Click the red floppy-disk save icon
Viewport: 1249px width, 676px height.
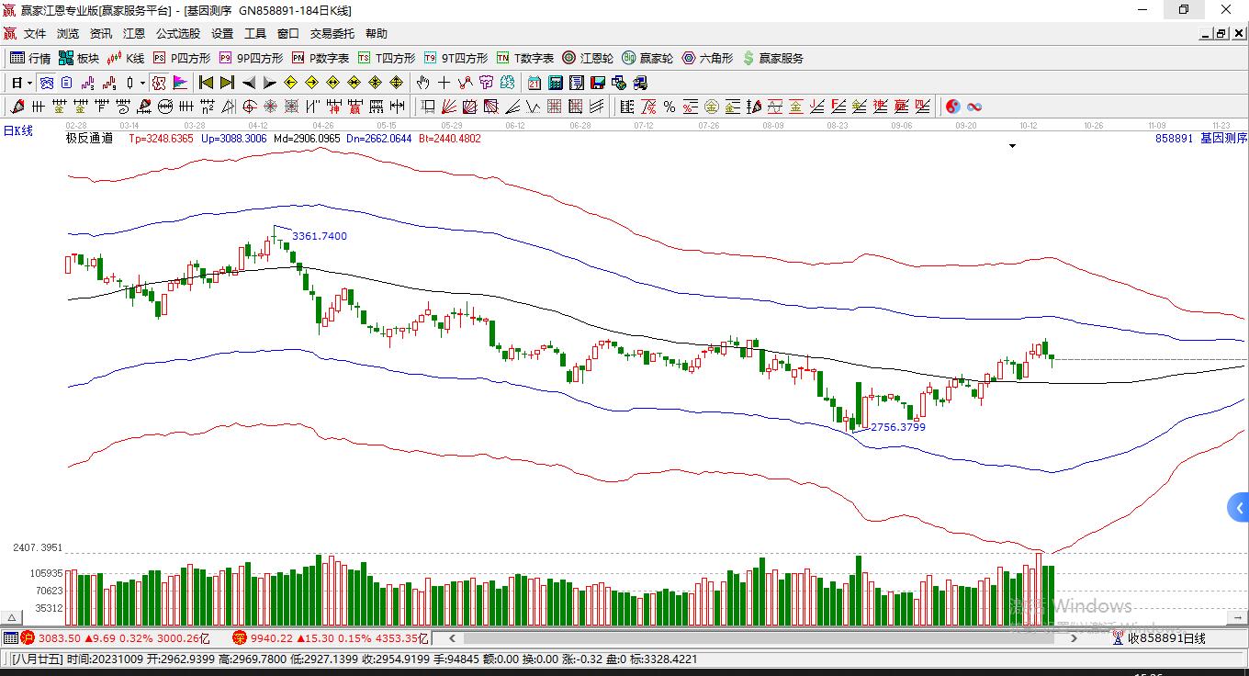(598, 83)
